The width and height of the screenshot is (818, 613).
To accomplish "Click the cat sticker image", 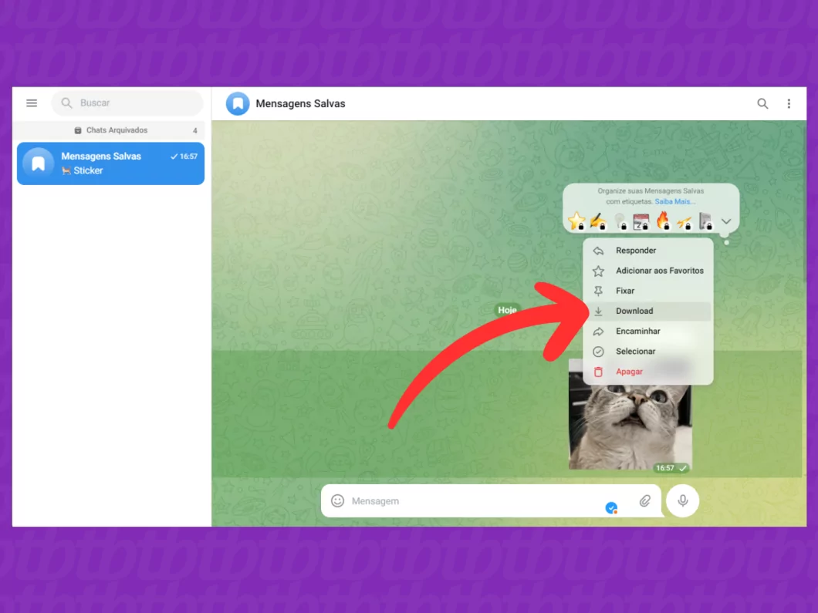I will (x=630, y=427).
